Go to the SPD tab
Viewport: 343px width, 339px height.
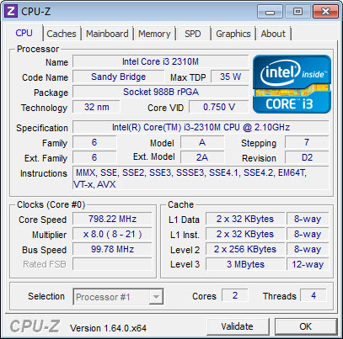click(x=193, y=34)
